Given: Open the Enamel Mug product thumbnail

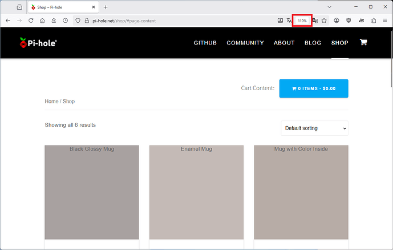Looking at the screenshot, I should [196, 192].
